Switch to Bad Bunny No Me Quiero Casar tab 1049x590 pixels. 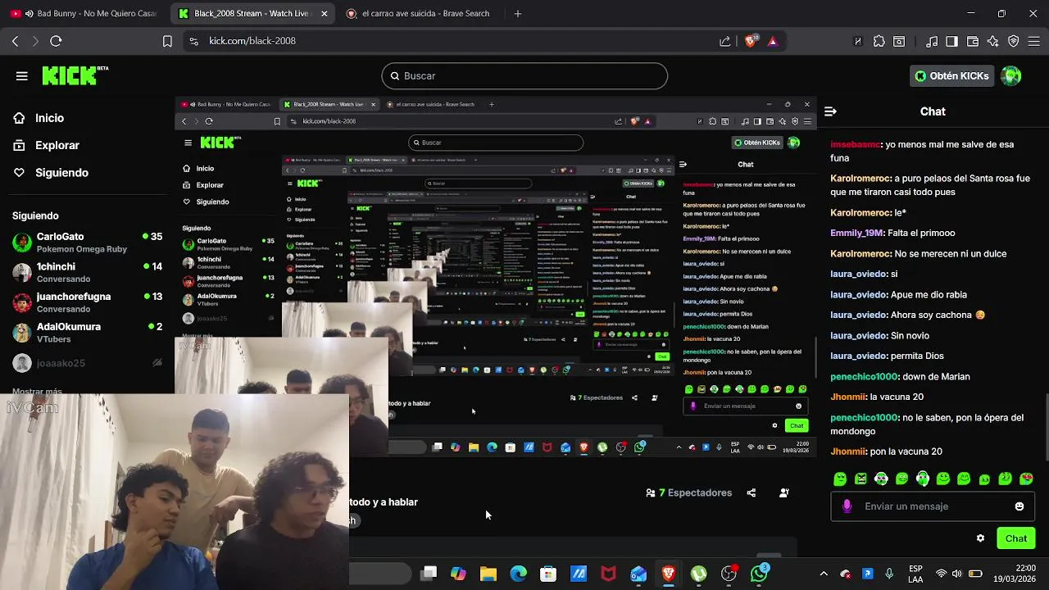pos(86,14)
